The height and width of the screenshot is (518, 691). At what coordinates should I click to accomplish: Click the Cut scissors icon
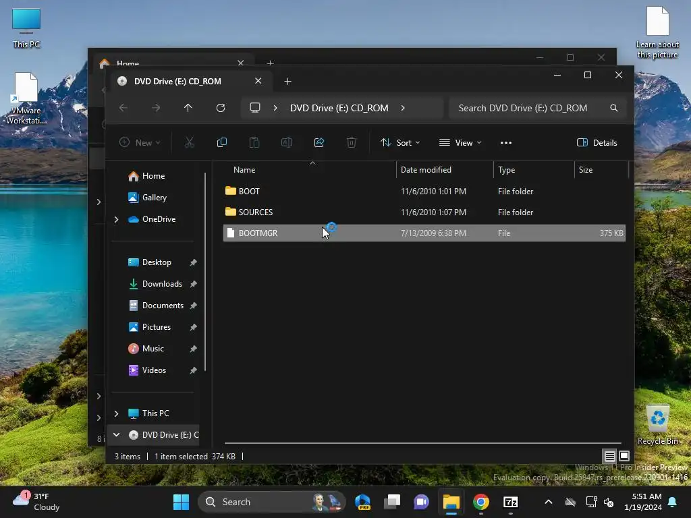pos(189,142)
